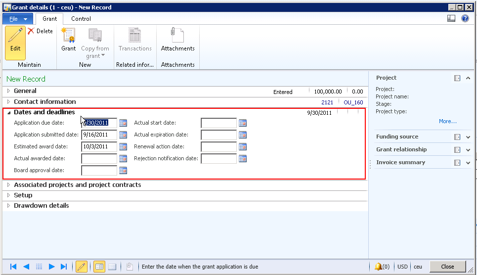Switch to the Control tab
This screenshot has height=275, width=477.
point(81,19)
